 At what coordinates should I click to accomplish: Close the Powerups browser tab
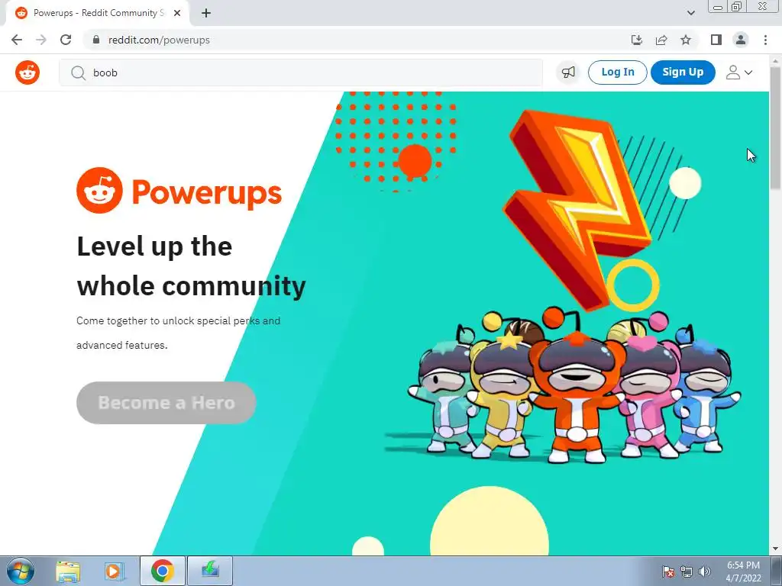(177, 13)
